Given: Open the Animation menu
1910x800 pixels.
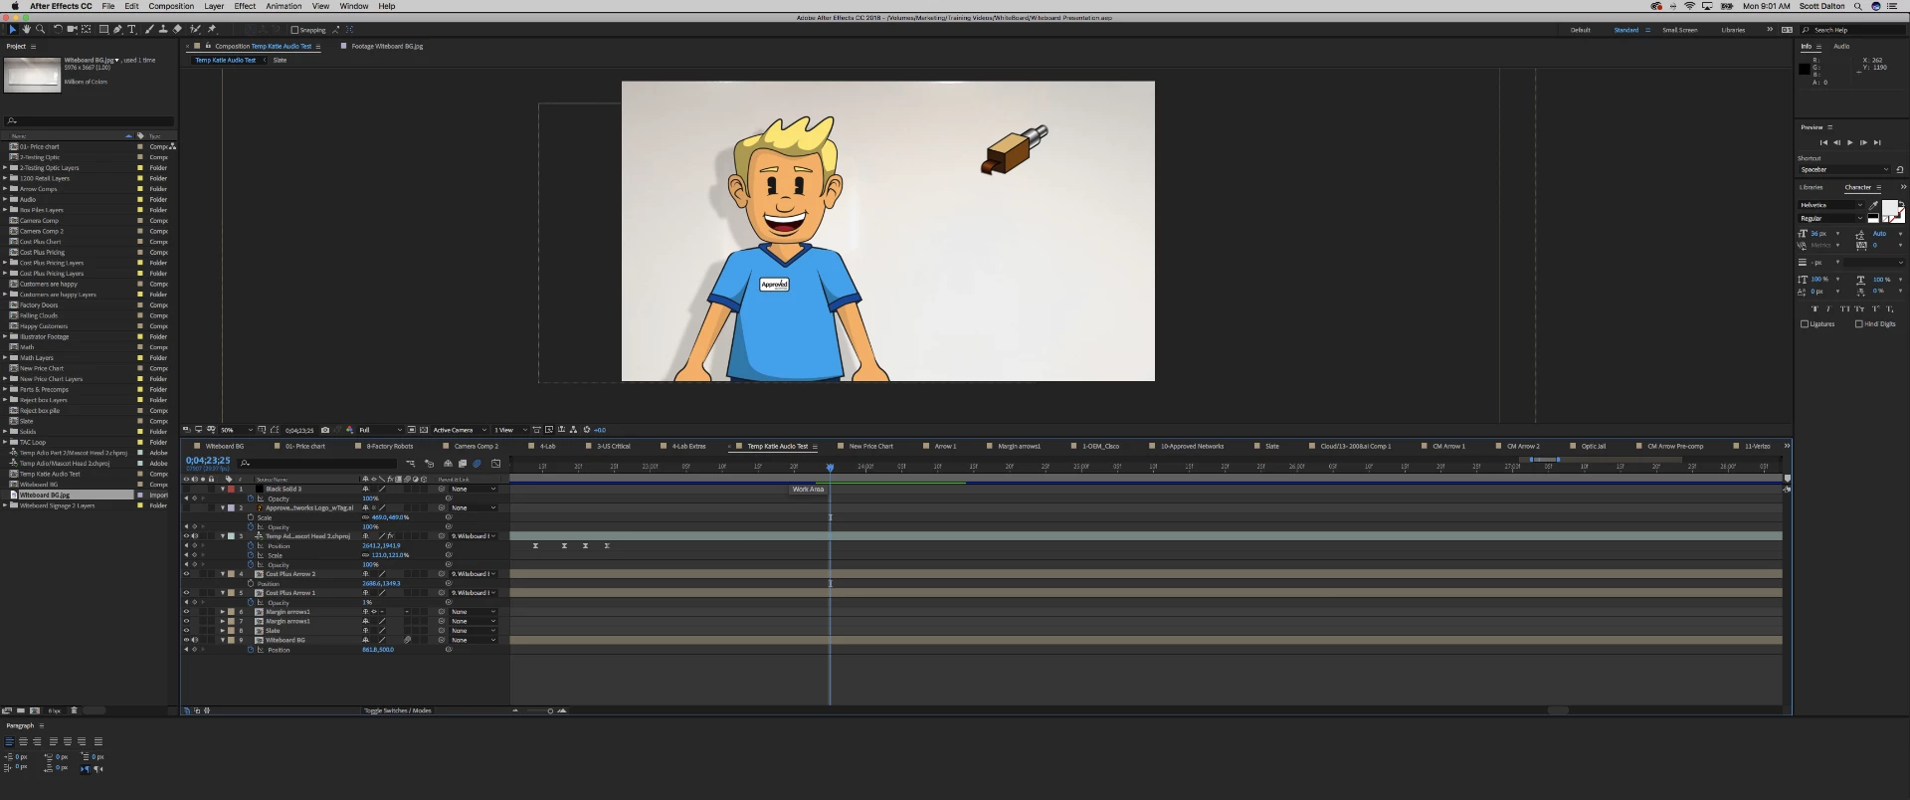Looking at the screenshot, I should (x=284, y=6).
